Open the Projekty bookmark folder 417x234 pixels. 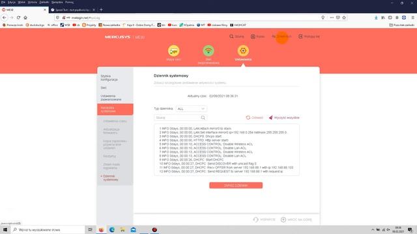[89, 25]
